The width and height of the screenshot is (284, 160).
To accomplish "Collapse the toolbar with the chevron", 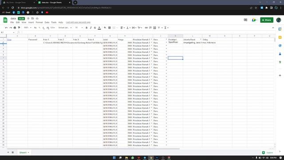I will click(x=273, y=28).
